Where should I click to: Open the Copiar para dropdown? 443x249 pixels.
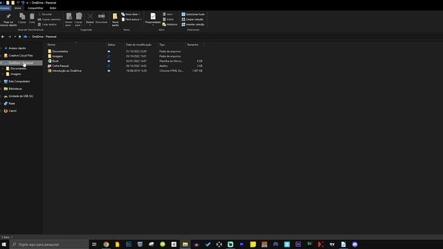(x=78, y=20)
